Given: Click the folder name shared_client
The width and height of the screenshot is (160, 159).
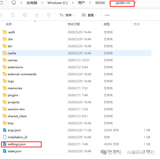Looking at the screenshot, I should click(x=17, y=116).
